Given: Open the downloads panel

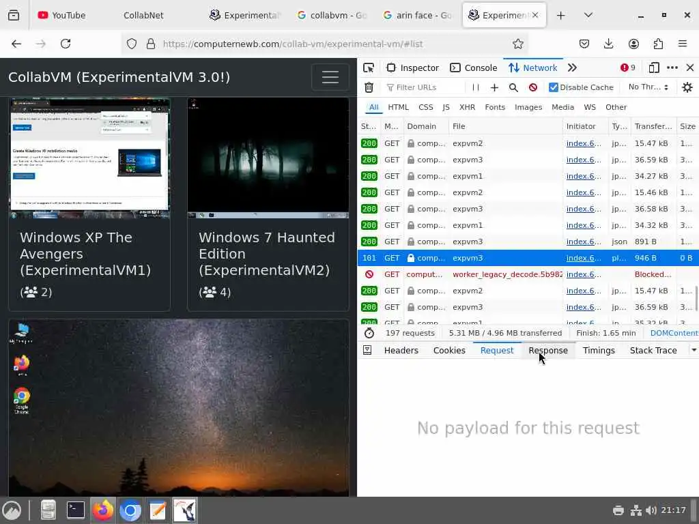Looking at the screenshot, I should point(608,44).
